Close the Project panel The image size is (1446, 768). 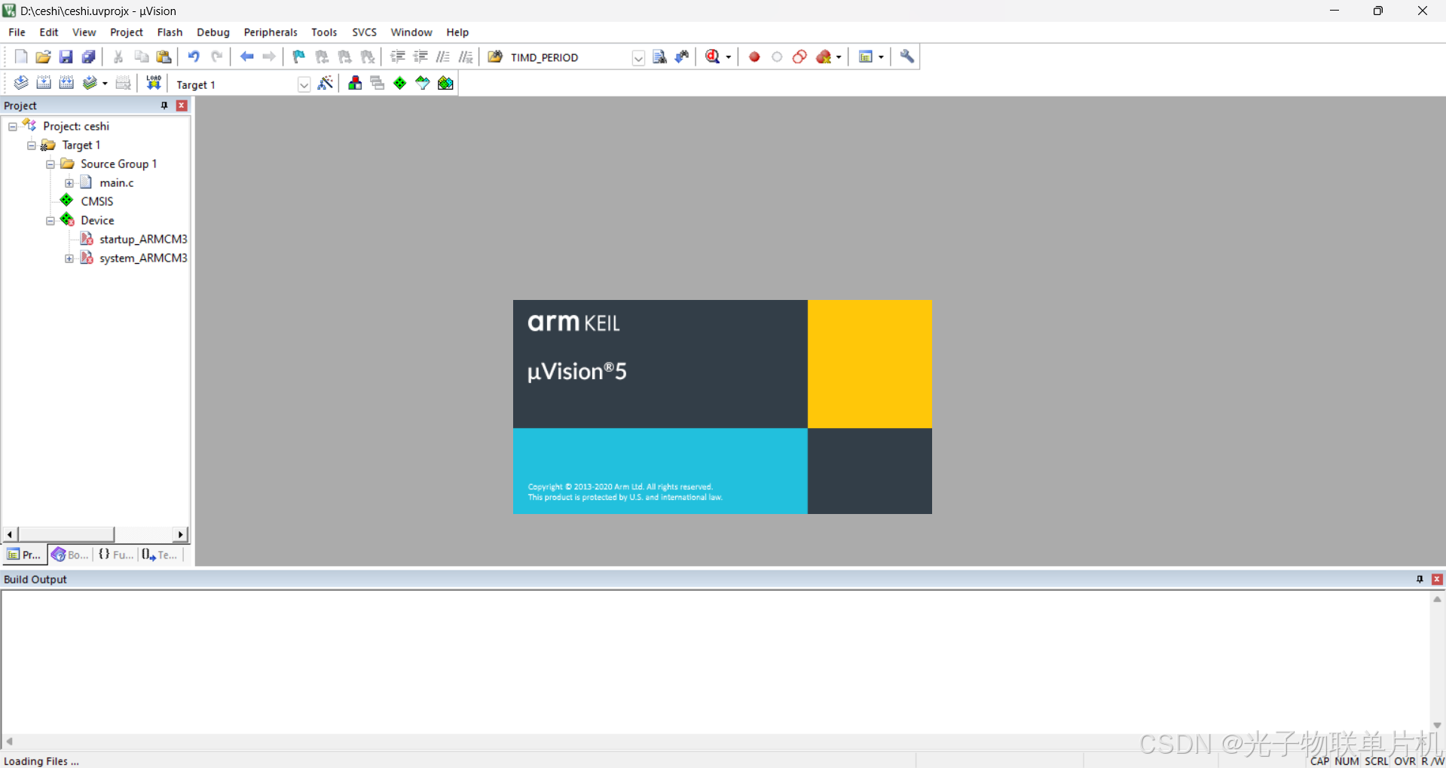pyautogui.click(x=182, y=106)
